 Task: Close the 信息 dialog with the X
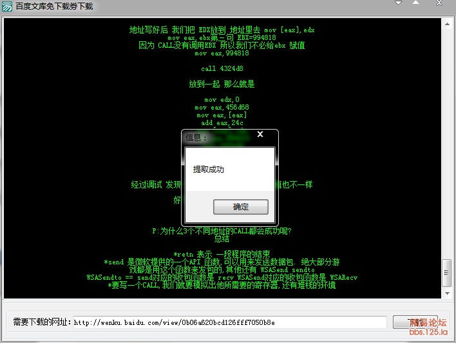[260, 134]
